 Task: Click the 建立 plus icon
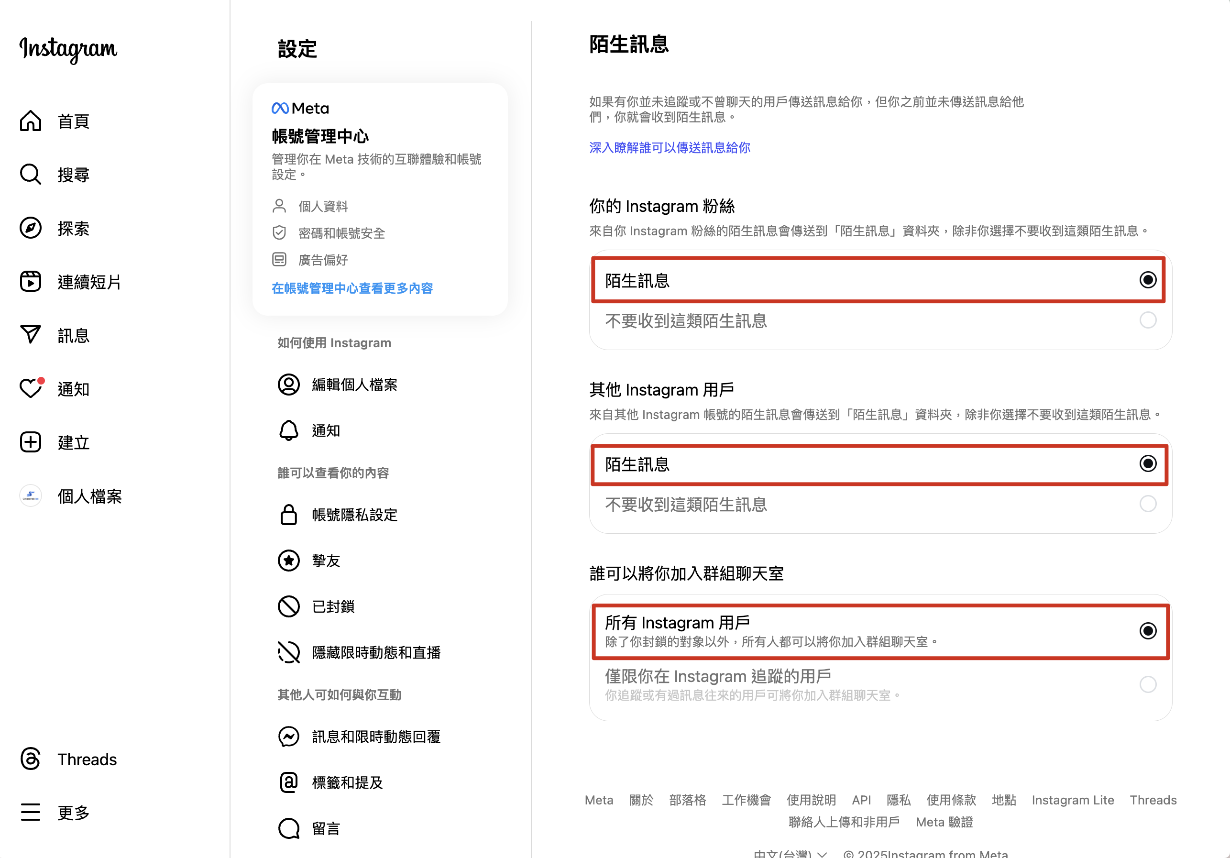pos(31,442)
